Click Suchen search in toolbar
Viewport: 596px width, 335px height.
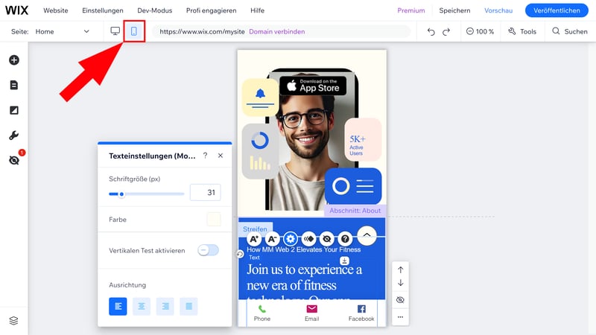[x=570, y=31]
